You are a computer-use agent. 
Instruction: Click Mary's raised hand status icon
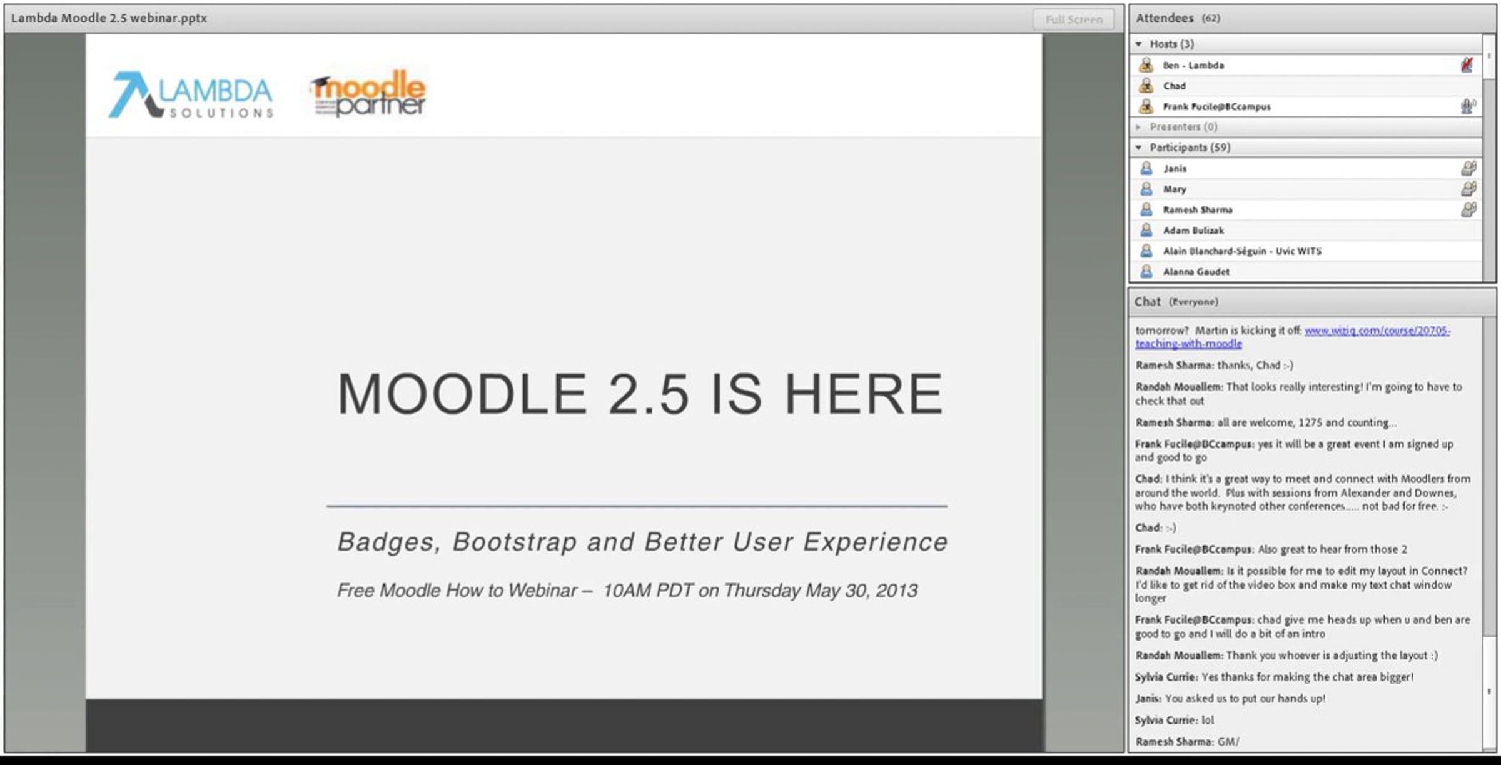point(1468,189)
